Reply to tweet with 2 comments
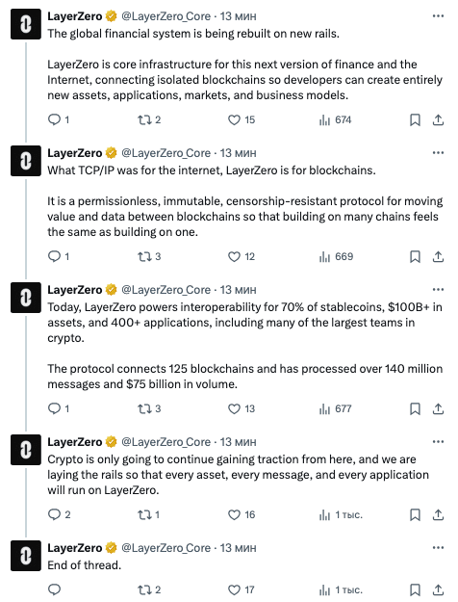The height and width of the screenshot is (602, 458). click(54, 515)
